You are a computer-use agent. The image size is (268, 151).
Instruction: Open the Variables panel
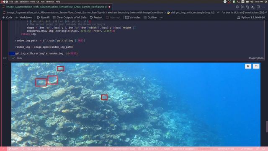(133, 18)
